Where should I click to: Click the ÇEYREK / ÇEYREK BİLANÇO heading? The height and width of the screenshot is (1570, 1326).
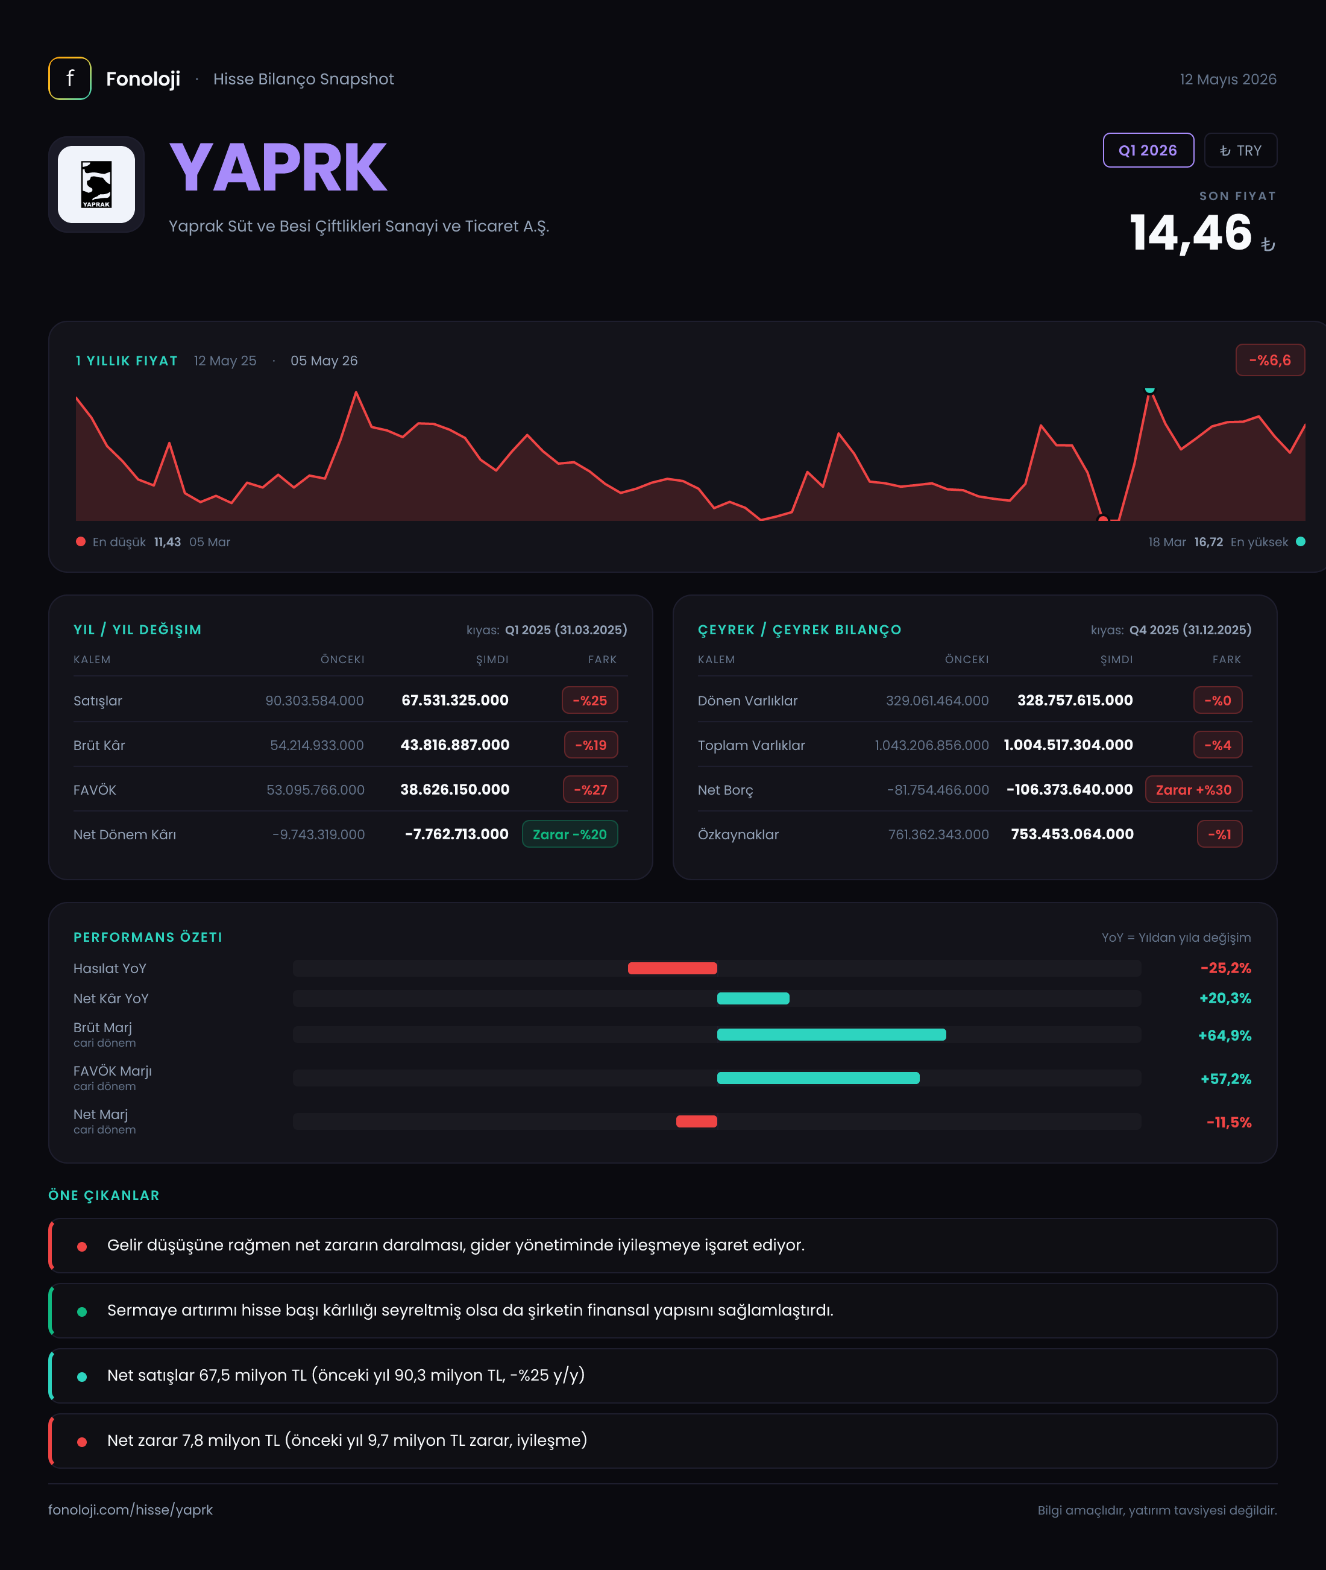(x=799, y=630)
